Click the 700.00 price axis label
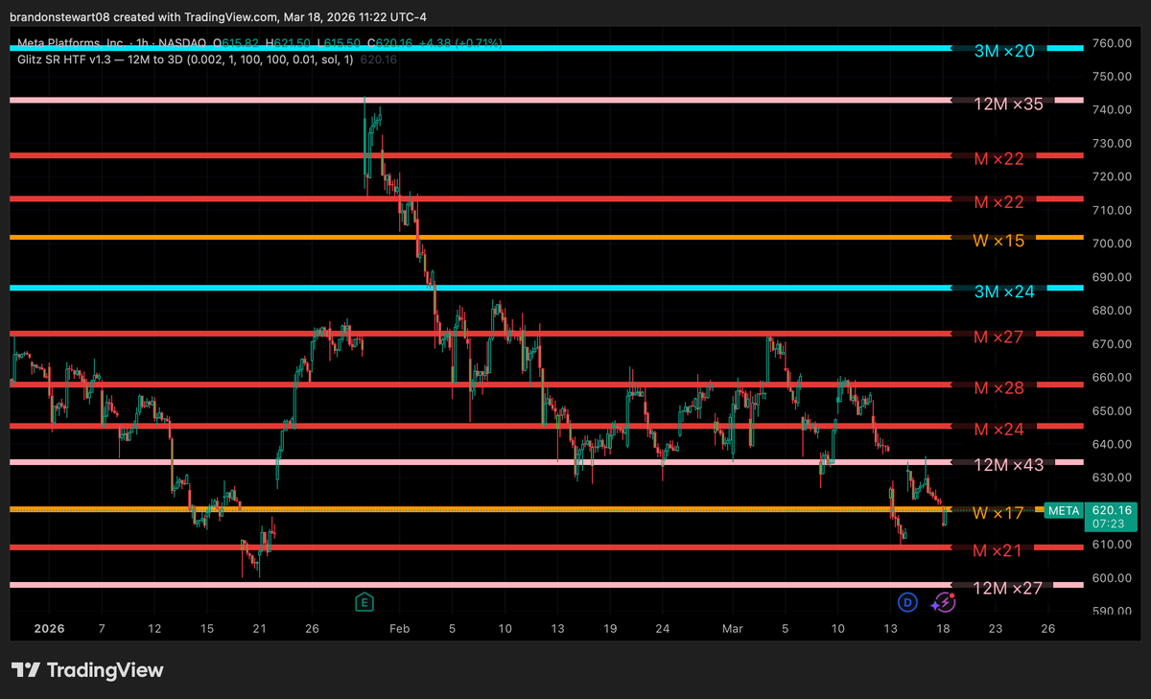This screenshot has width=1151, height=699. click(x=1114, y=244)
